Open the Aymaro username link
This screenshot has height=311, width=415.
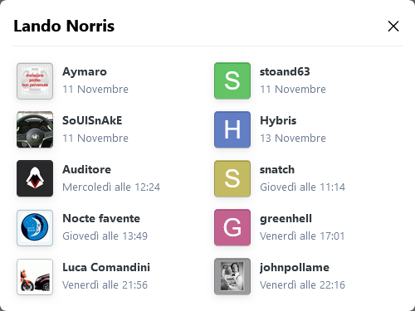85,72
